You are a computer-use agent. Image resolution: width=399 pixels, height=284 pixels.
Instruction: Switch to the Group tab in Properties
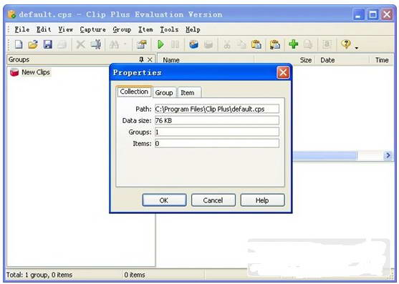(x=164, y=93)
